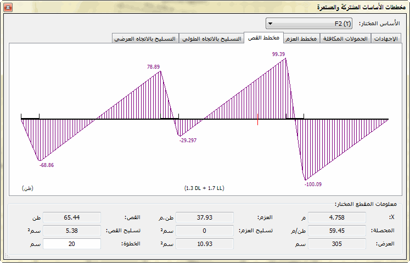The height and width of the screenshot is (263, 410).
Task: Select the مخطط القص tab
Action: coord(263,38)
